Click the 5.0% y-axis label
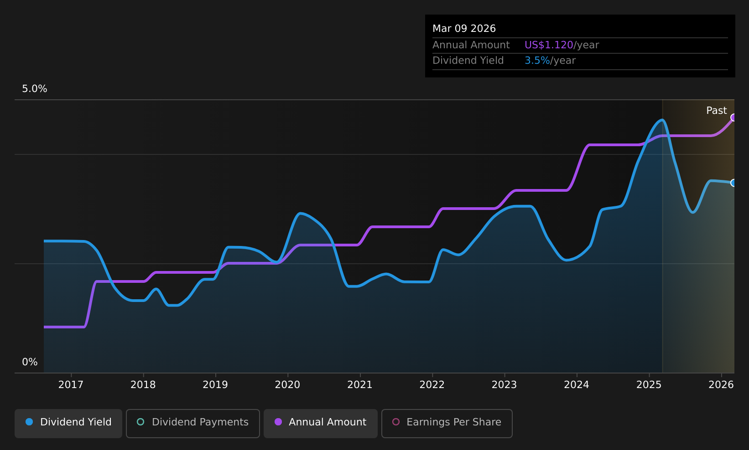The width and height of the screenshot is (749, 450). 35,89
